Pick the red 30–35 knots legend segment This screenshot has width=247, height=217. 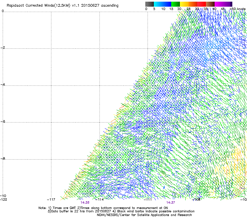[x=202, y=4]
